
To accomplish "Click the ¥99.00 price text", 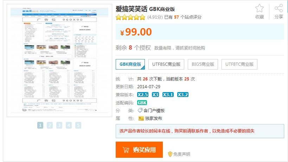I will pyautogui.click(x=136, y=32).
